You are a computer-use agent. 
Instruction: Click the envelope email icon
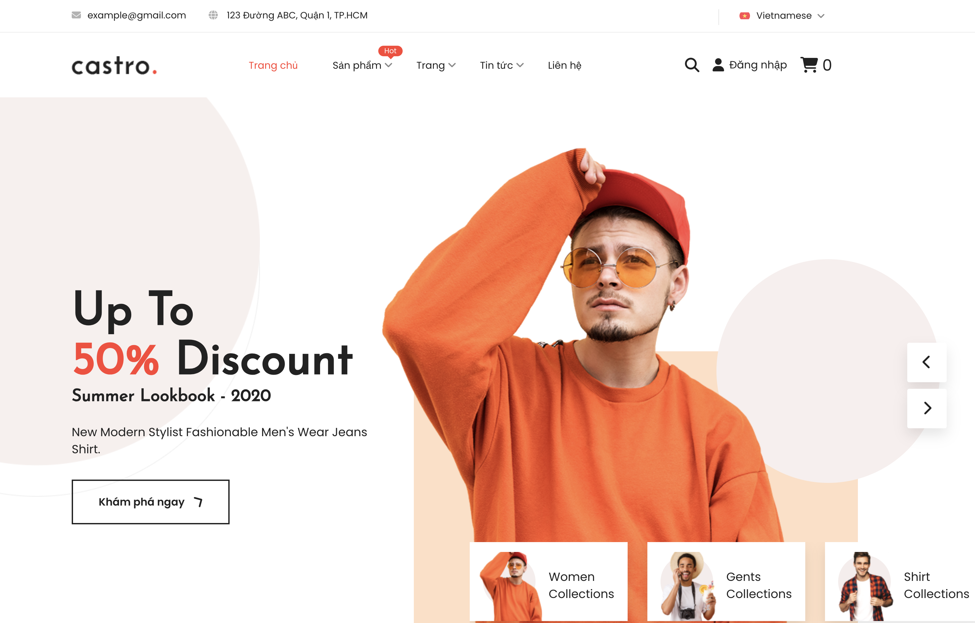[x=76, y=15]
